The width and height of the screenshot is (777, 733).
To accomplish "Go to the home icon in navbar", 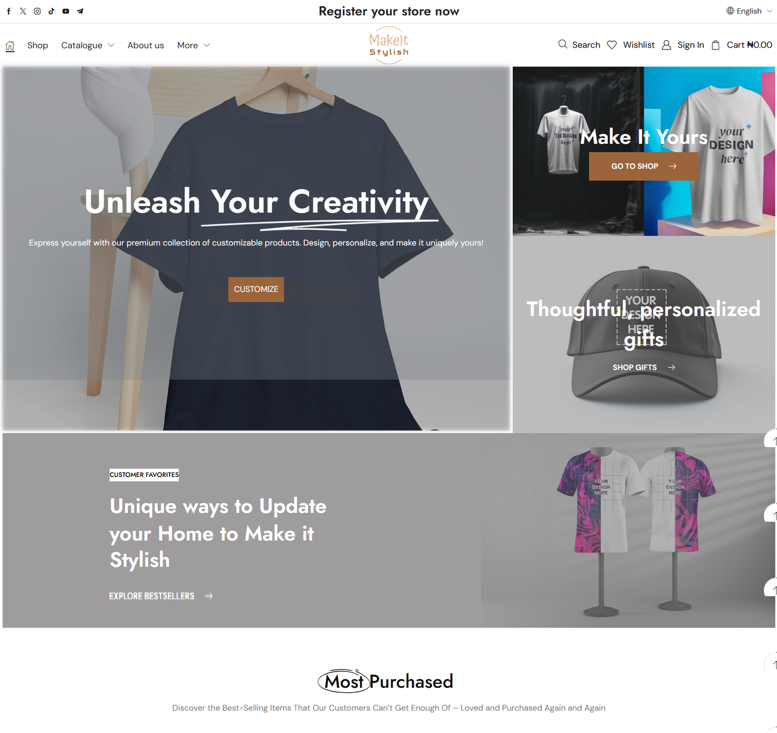I will (x=10, y=46).
